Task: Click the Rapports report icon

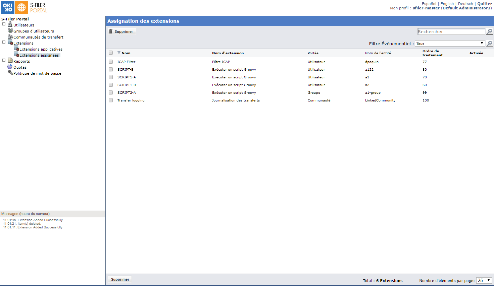Action: tap(10, 61)
